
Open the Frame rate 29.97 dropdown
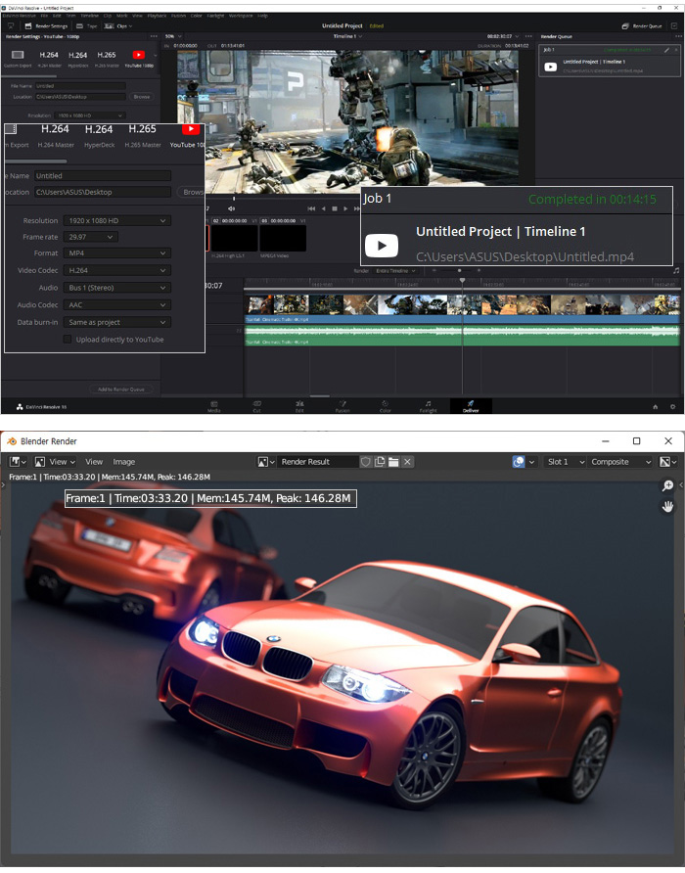pyautogui.click(x=90, y=237)
